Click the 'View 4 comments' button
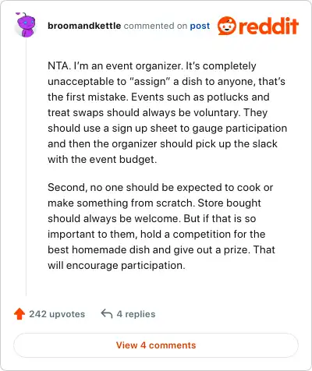312x371 pixels. click(156, 345)
